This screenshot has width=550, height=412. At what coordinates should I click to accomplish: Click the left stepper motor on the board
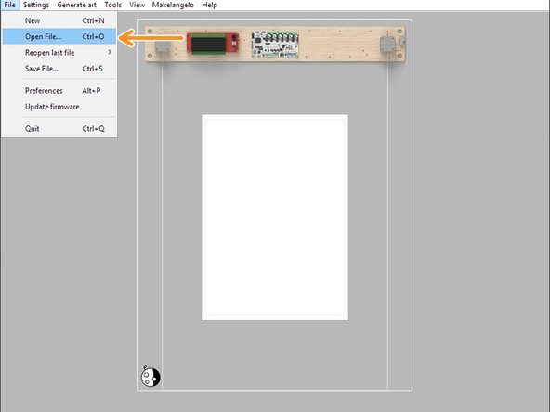[x=163, y=46]
